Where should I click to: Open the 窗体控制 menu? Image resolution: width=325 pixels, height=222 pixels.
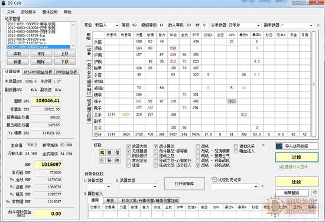point(50,12)
